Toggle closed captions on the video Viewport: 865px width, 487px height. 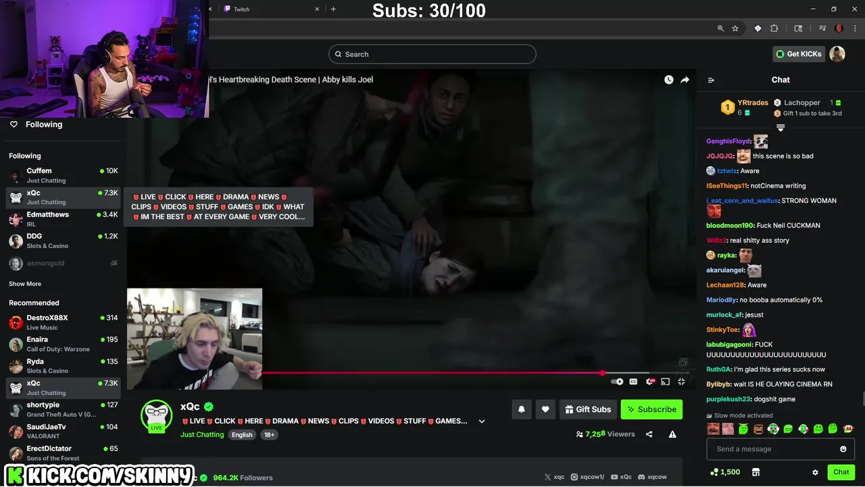coord(633,381)
